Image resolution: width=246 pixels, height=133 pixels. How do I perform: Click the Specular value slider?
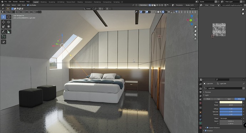click(x=231, y=112)
